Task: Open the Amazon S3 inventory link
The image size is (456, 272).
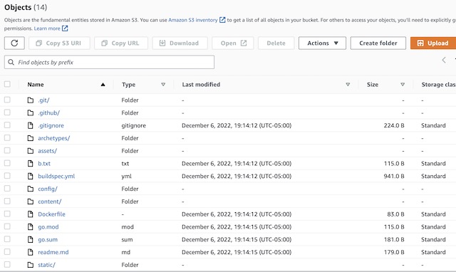Action: click(x=193, y=20)
